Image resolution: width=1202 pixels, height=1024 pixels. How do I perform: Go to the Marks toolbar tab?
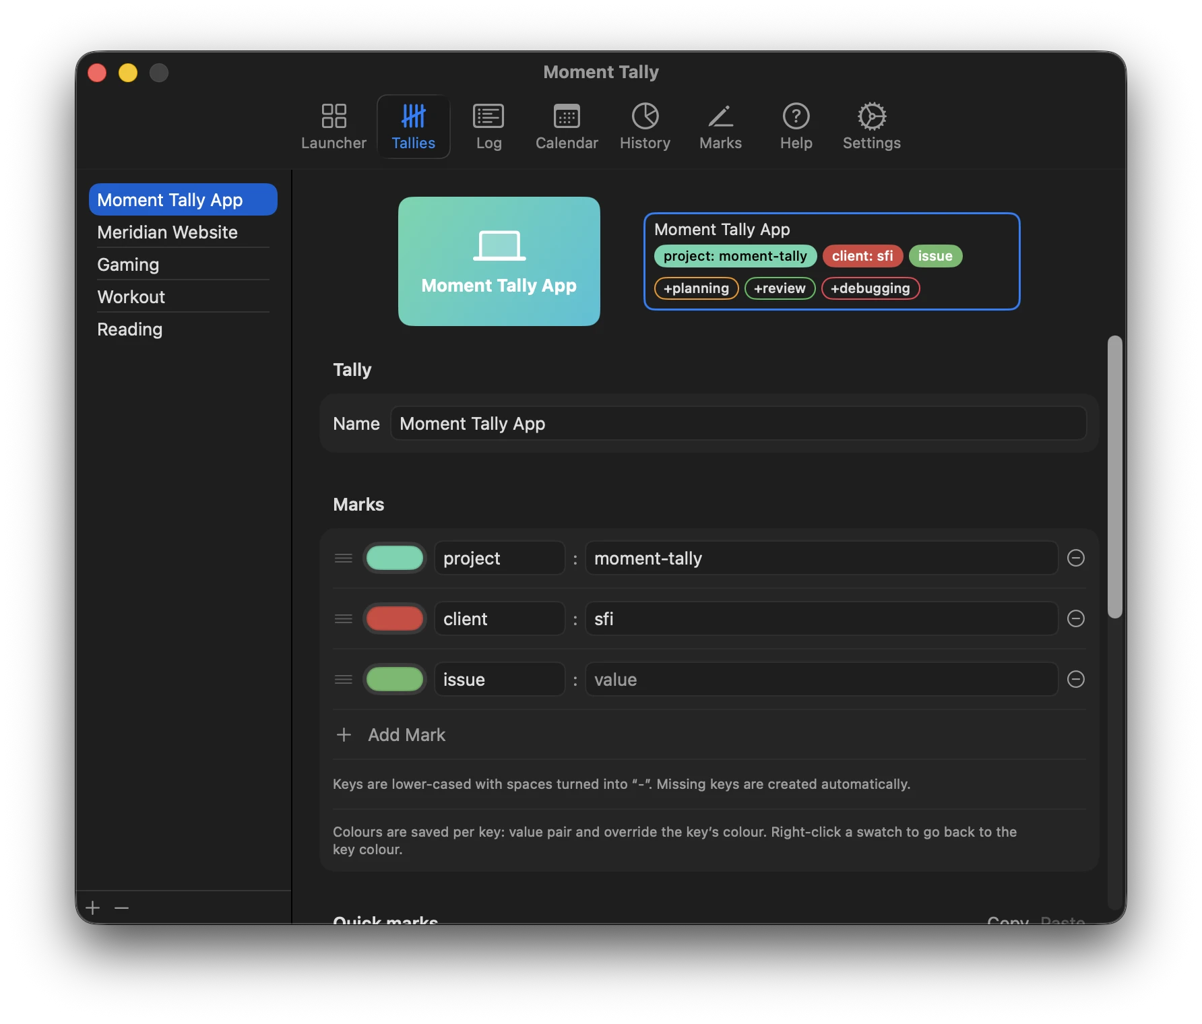(720, 127)
